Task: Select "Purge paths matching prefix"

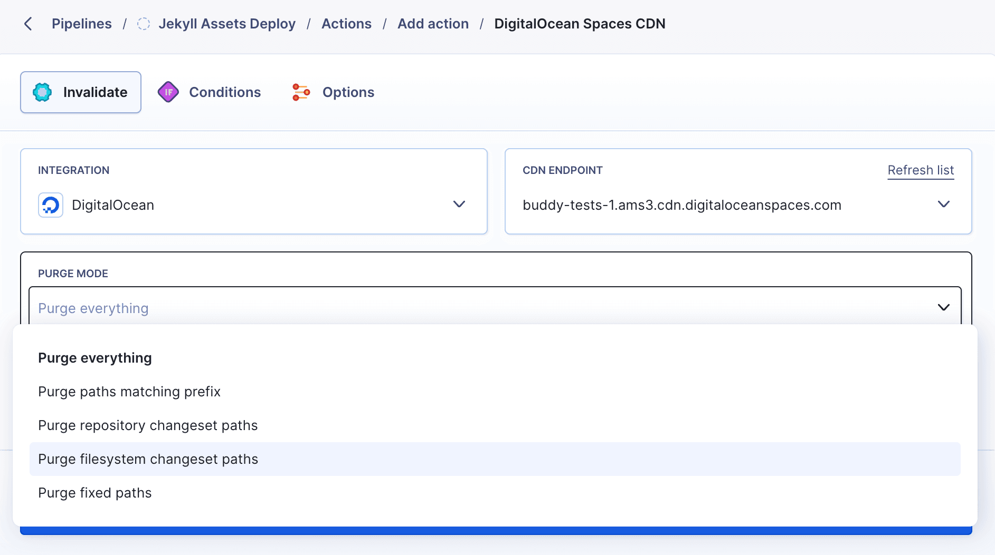Action: tap(129, 392)
